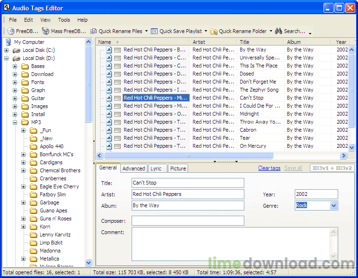Click the Apollo 440 folder icon
Viewport: 358px width, 278px height.
(33, 146)
